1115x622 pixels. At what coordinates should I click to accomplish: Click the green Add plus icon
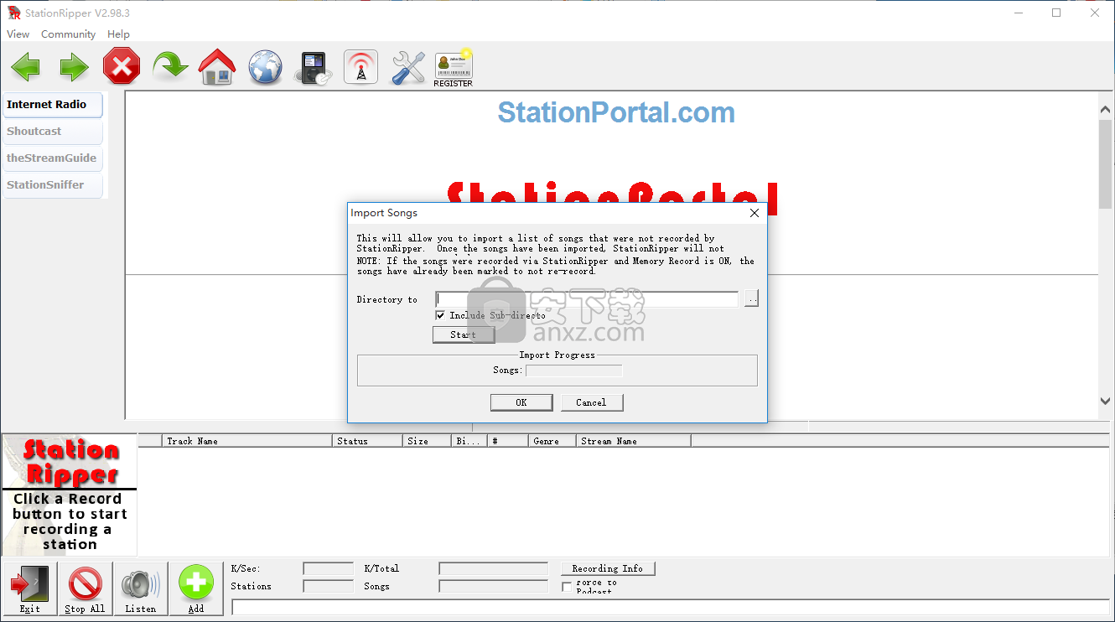point(196,588)
